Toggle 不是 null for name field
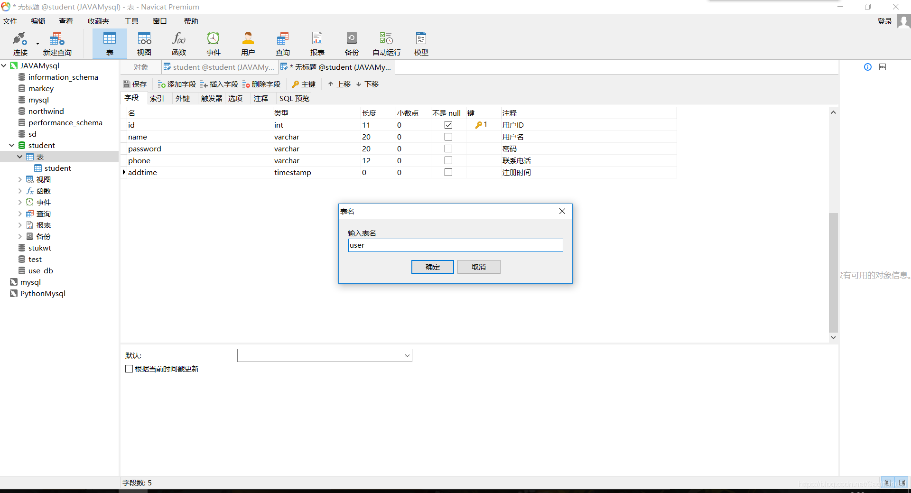Viewport: 911px width, 493px height. tap(448, 137)
